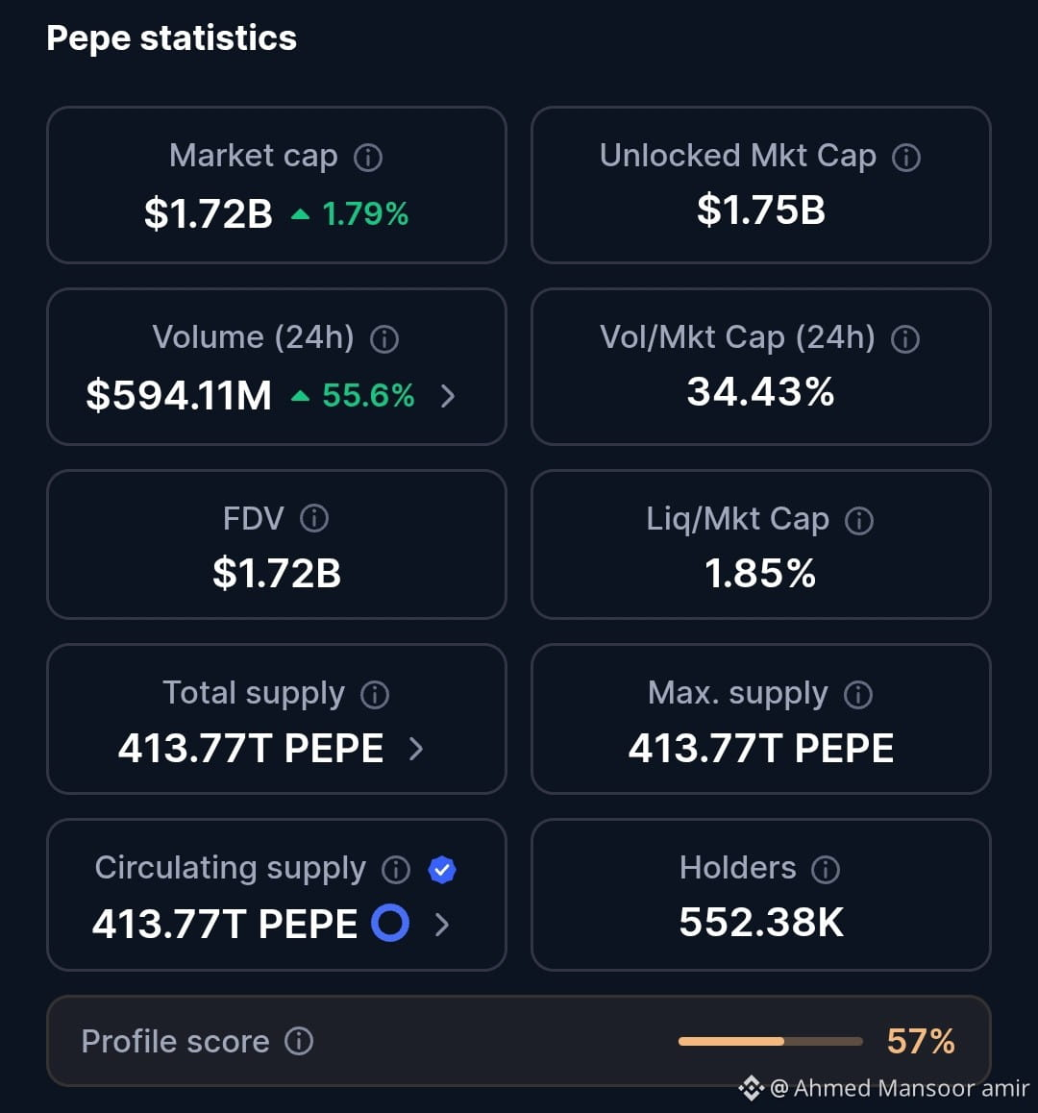This screenshot has height=1113, width=1038.
Task: Click the Market cap info icon
Action: pos(368,157)
